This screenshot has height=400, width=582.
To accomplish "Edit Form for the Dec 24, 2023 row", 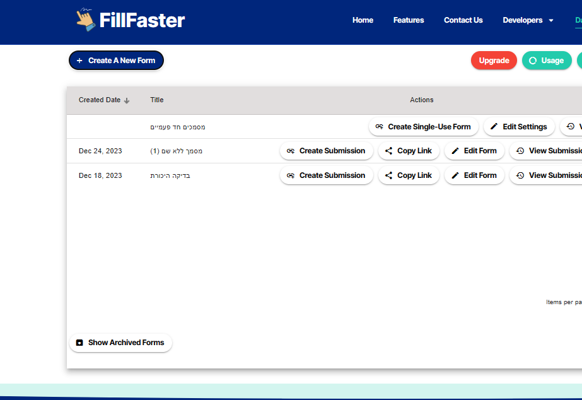I will point(474,151).
